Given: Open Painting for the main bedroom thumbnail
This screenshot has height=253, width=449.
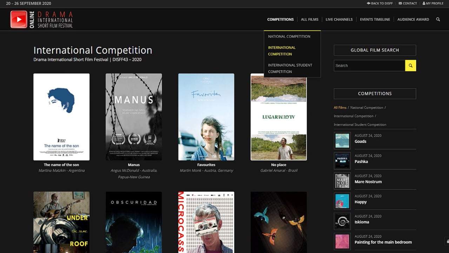Looking at the screenshot, I should pos(342,241).
